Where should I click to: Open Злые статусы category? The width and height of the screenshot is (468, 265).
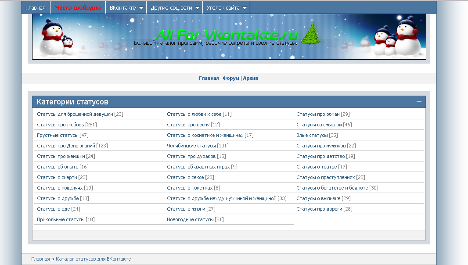tap(312, 135)
